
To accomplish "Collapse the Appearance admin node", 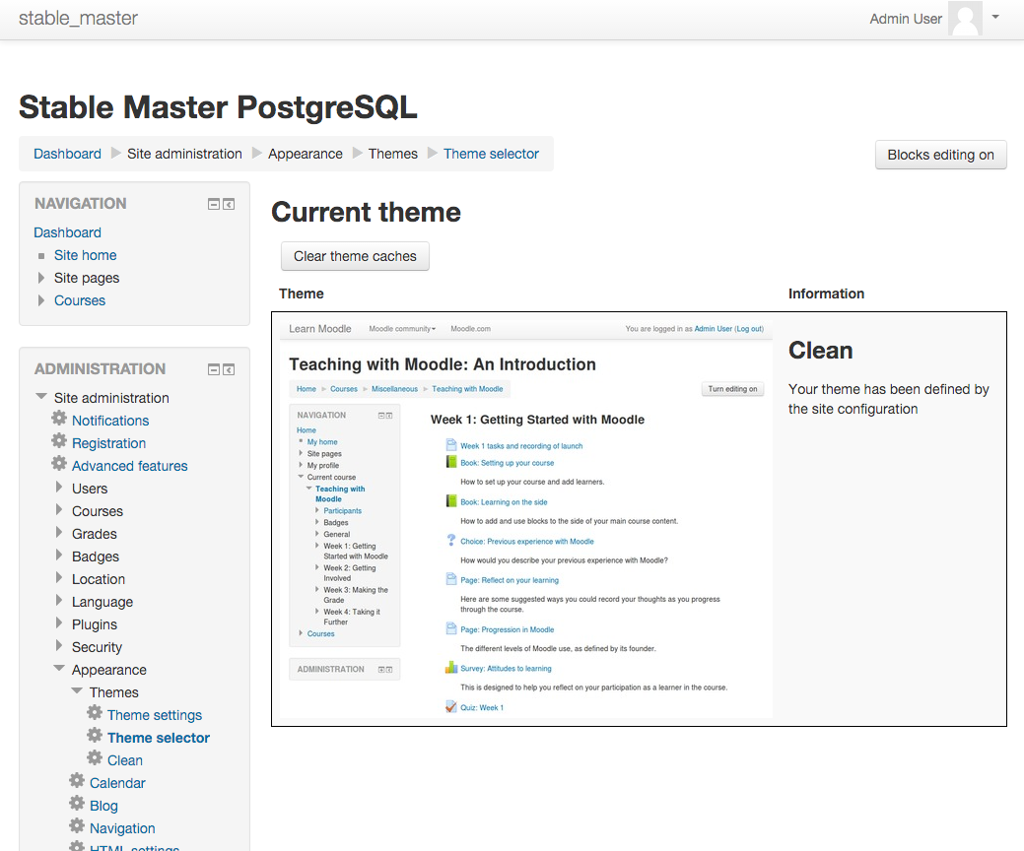I will (59, 668).
